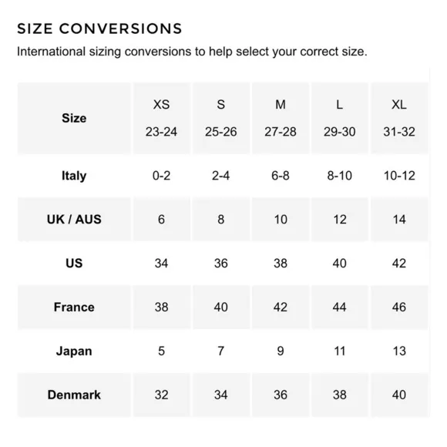Select Italy size 10-12 cell
This screenshot has height=447, width=447.
(x=399, y=176)
